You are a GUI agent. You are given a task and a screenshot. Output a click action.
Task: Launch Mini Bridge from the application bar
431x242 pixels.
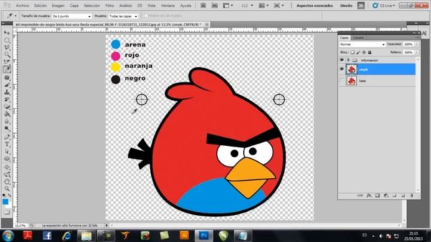(214, 5)
